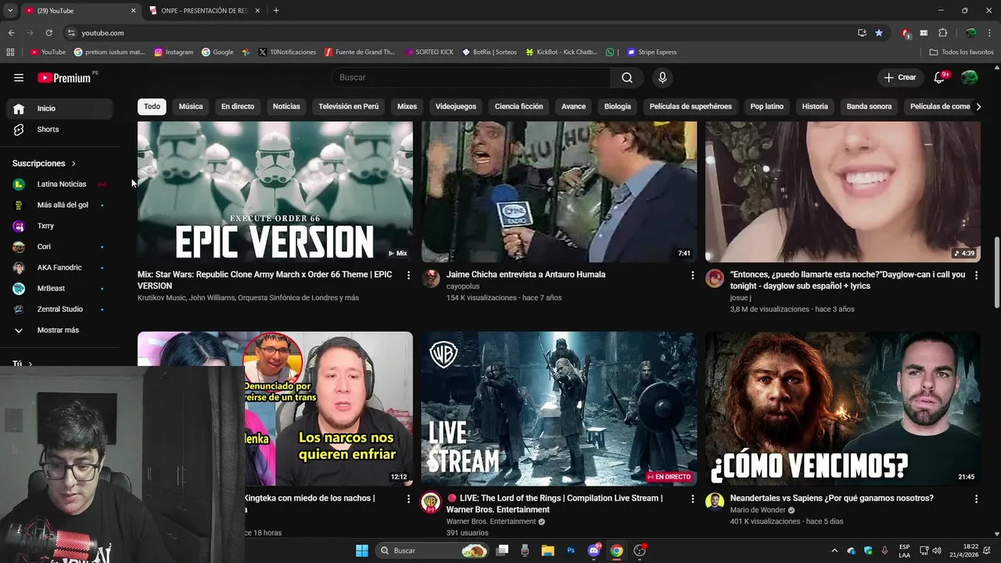Click the YouTube search input field
Screen dimensions: 1001x563
[472, 77]
